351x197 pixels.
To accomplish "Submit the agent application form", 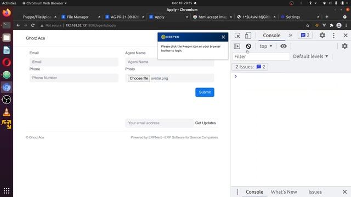I will 205,92.
